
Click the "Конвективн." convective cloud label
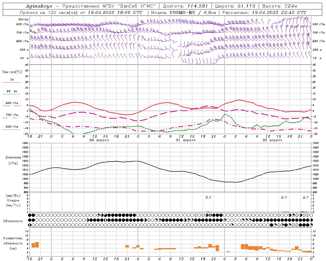(x=13, y=238)
